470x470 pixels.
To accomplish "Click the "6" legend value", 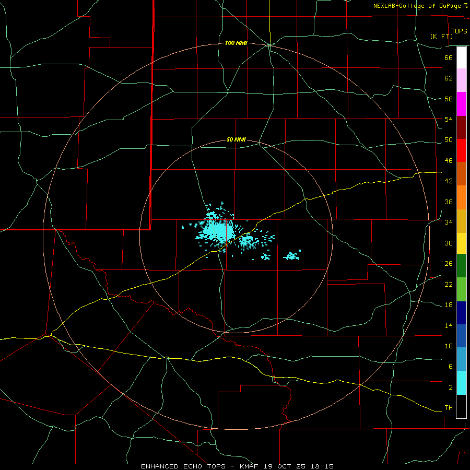I will 450,367.
